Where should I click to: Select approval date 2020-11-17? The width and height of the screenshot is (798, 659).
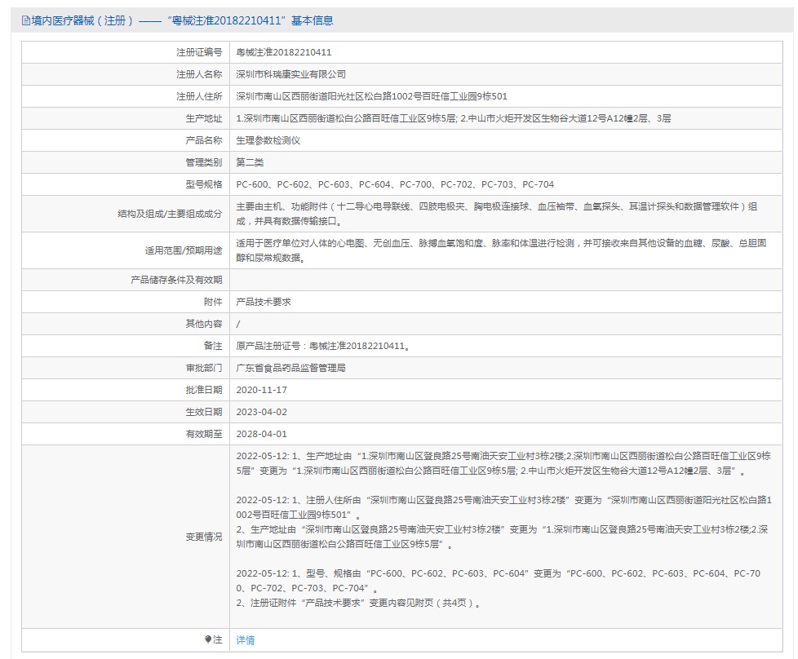262,390
